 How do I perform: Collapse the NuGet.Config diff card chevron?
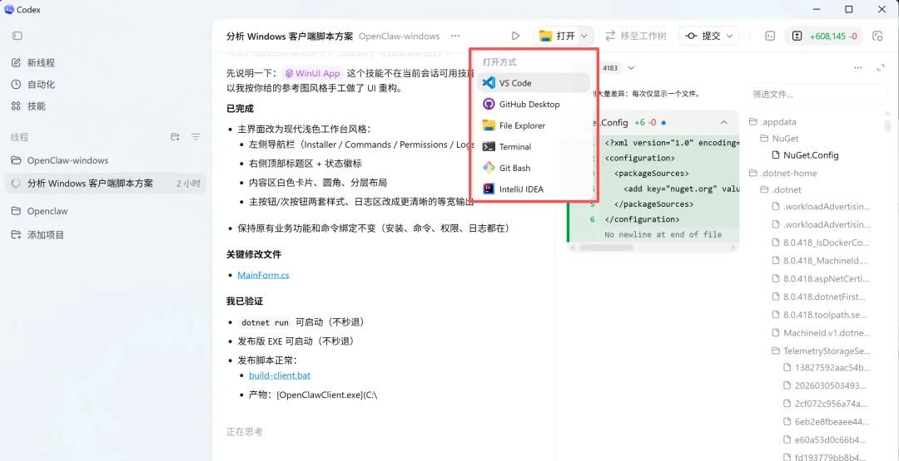(723, 122)
